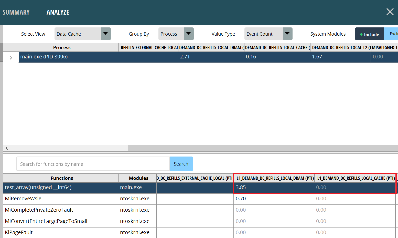Click the function name search field
This screenshot has width=398, height=238.
[x=93, y=164]
